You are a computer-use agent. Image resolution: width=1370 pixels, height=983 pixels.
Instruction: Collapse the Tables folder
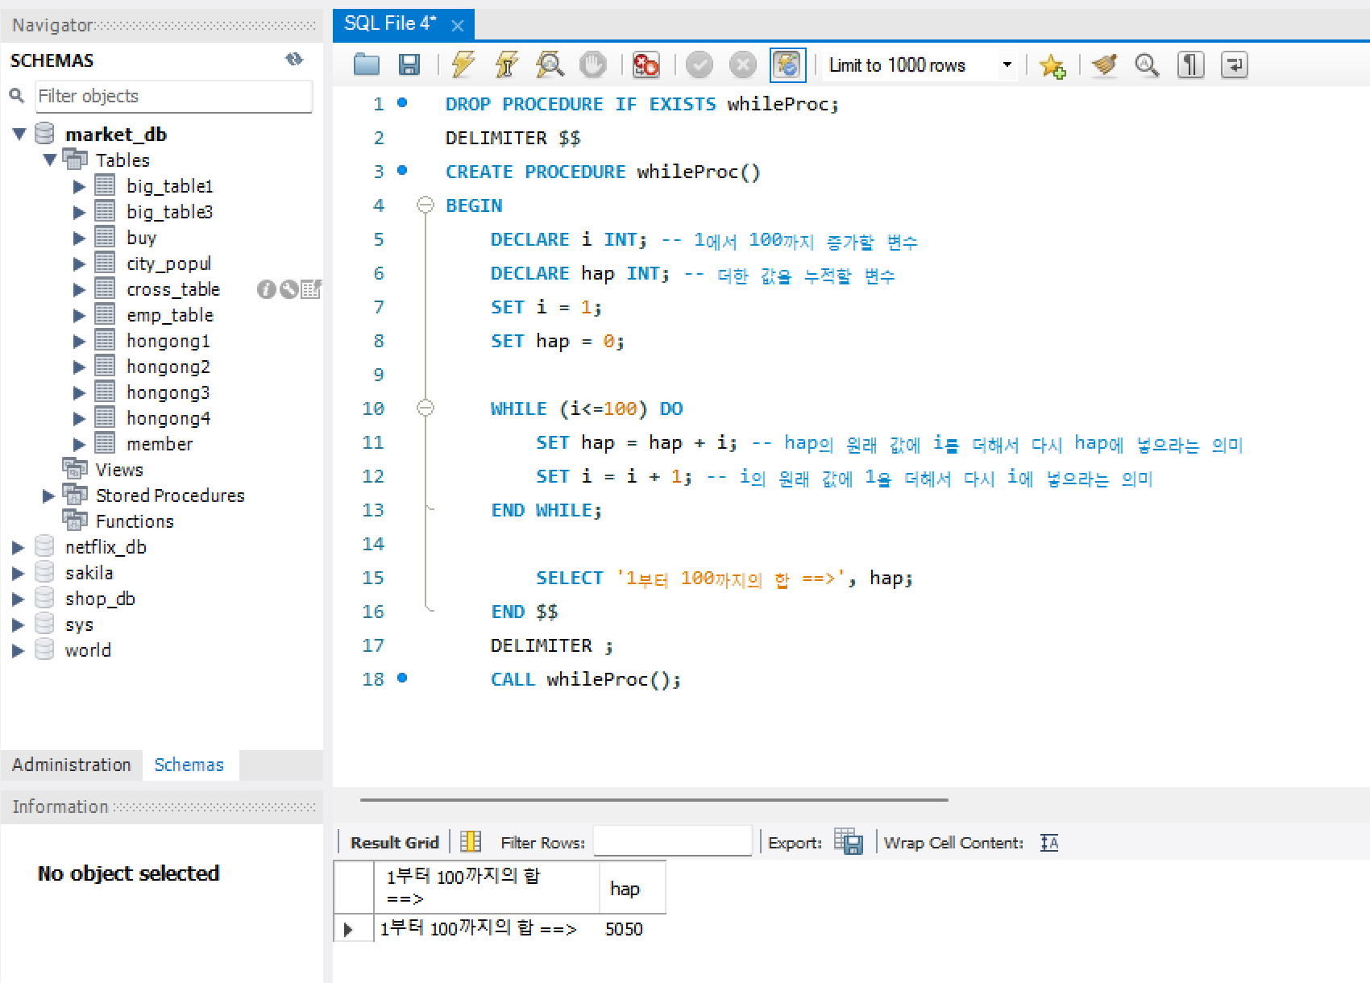pos(50,160)
